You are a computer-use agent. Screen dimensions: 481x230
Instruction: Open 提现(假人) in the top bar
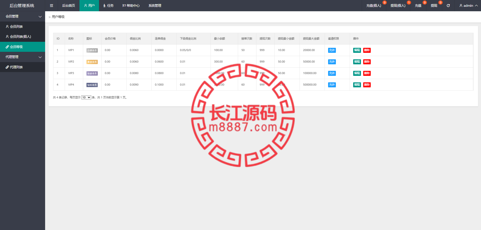[398, 6]
